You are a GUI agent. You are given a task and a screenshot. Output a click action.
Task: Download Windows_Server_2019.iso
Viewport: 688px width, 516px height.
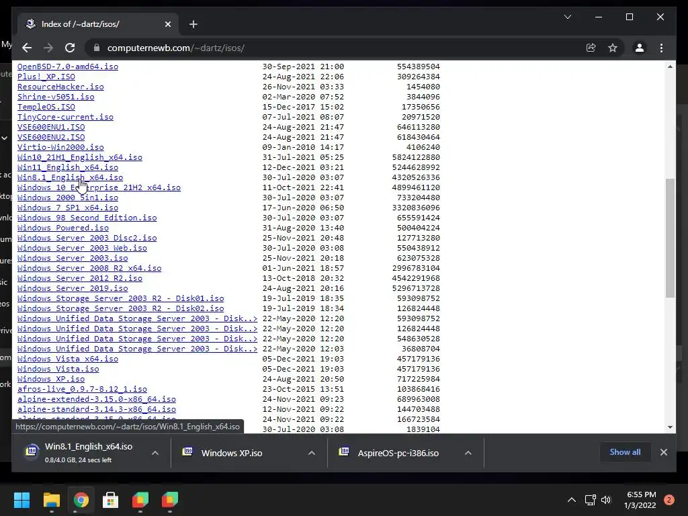(73, 288)
